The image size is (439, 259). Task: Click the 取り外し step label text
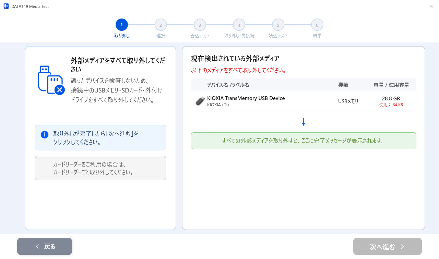pos(122,36)
